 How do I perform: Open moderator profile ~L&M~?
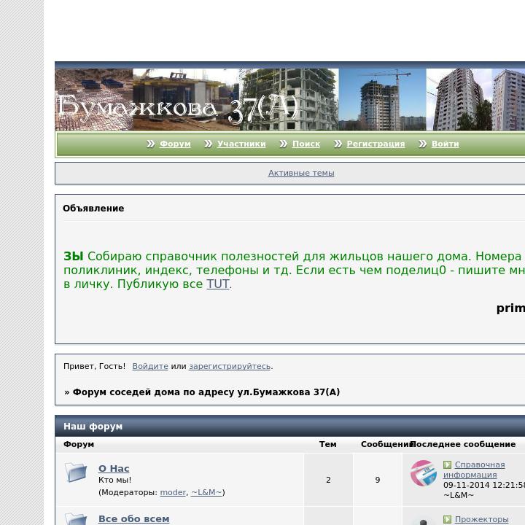coord(206,492)
